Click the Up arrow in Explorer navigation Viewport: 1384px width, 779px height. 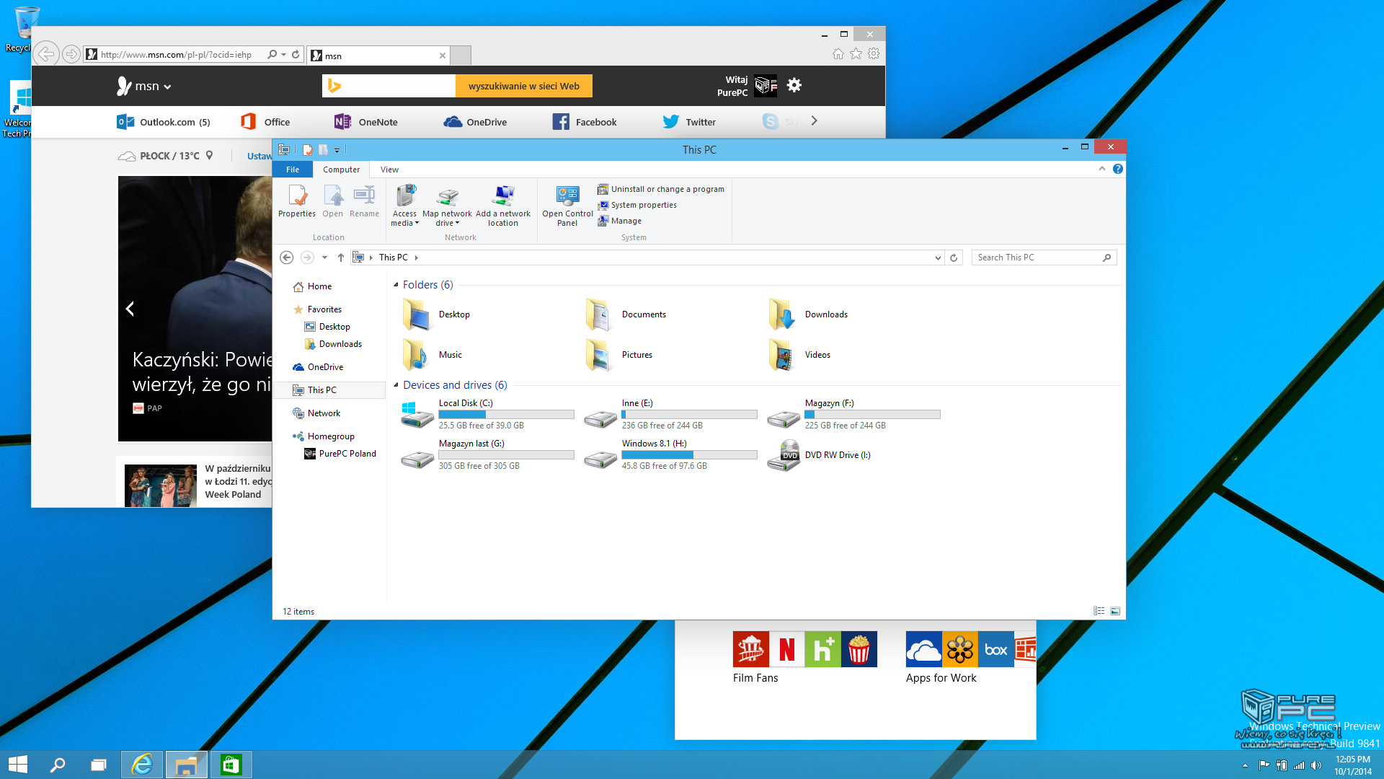[x=341, y=258]
